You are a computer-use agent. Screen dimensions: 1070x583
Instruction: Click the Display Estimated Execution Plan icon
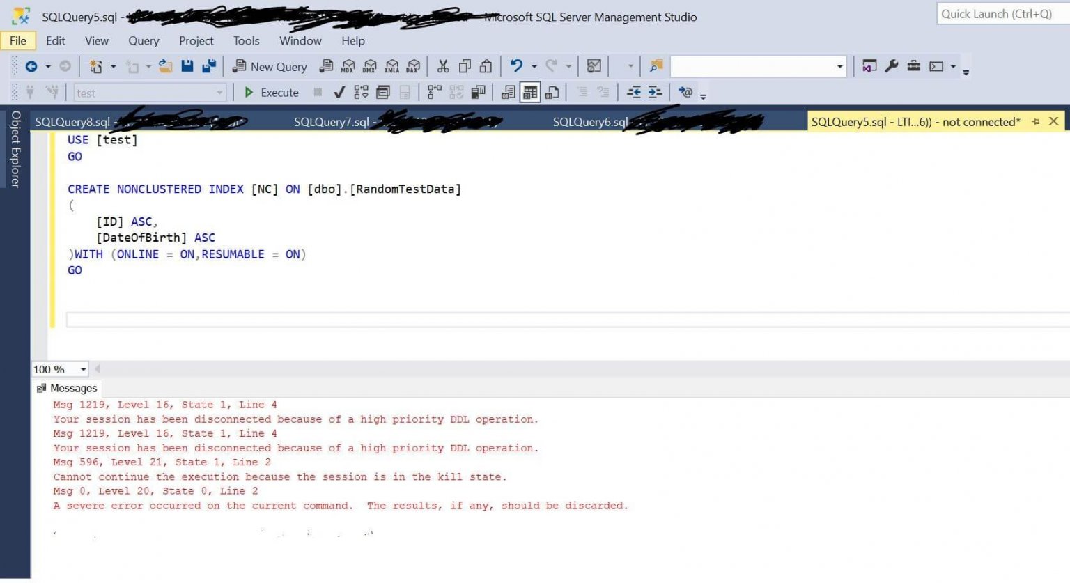(x=361, y=93)
